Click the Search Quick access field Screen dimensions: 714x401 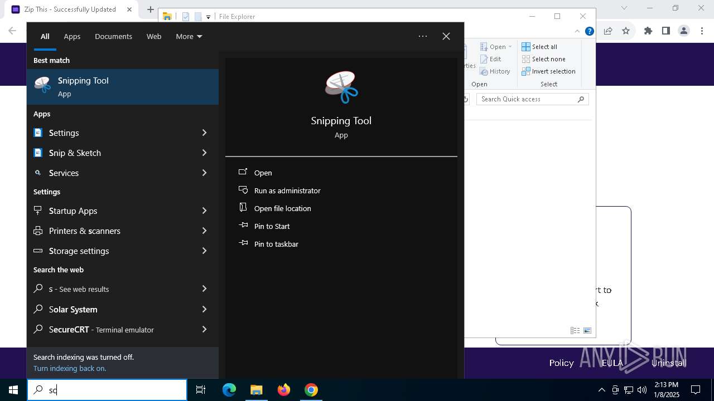[x=533, y=99]
